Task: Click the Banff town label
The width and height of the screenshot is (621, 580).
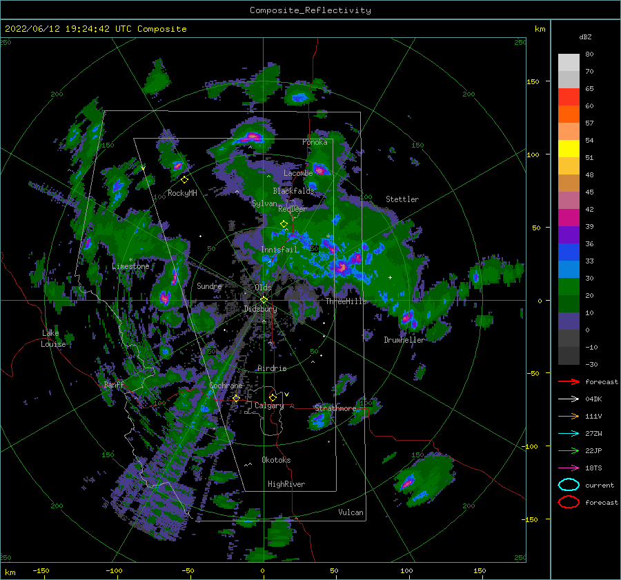Action: coord(114,385)
